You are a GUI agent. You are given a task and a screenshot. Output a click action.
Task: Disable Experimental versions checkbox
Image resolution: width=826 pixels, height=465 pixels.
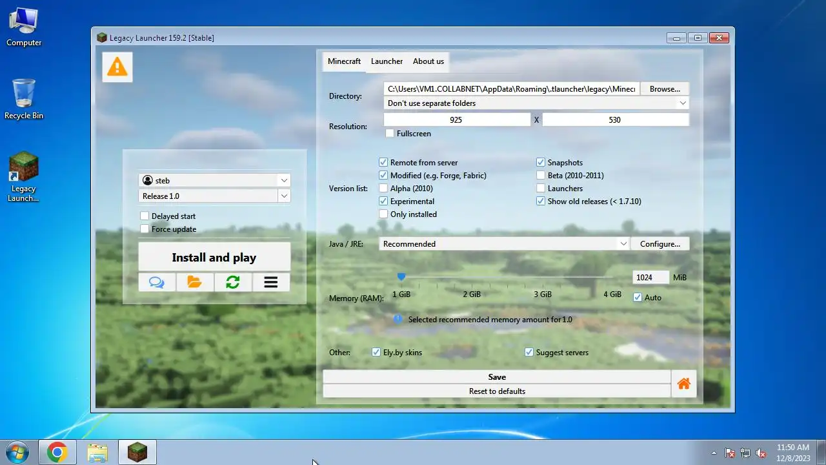tap(383, 201)
